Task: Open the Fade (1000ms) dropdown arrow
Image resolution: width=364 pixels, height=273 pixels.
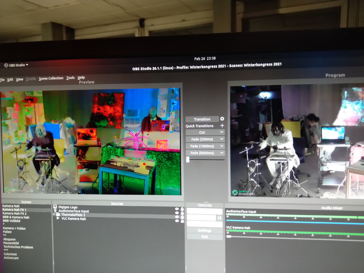Action: (x=222, y=146)
